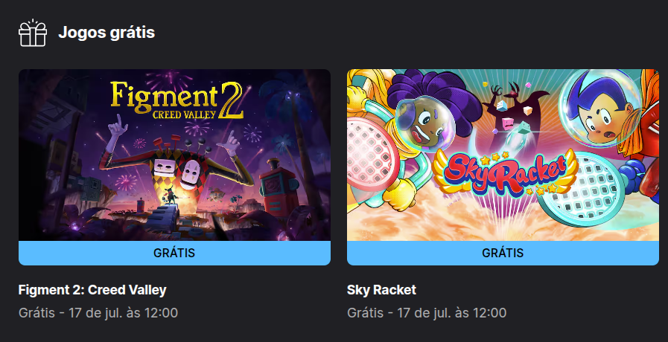Click the small hero figure on Figment path
Image resolution: width=668 pixels, height=342 pixels.
tap(172, 197)
